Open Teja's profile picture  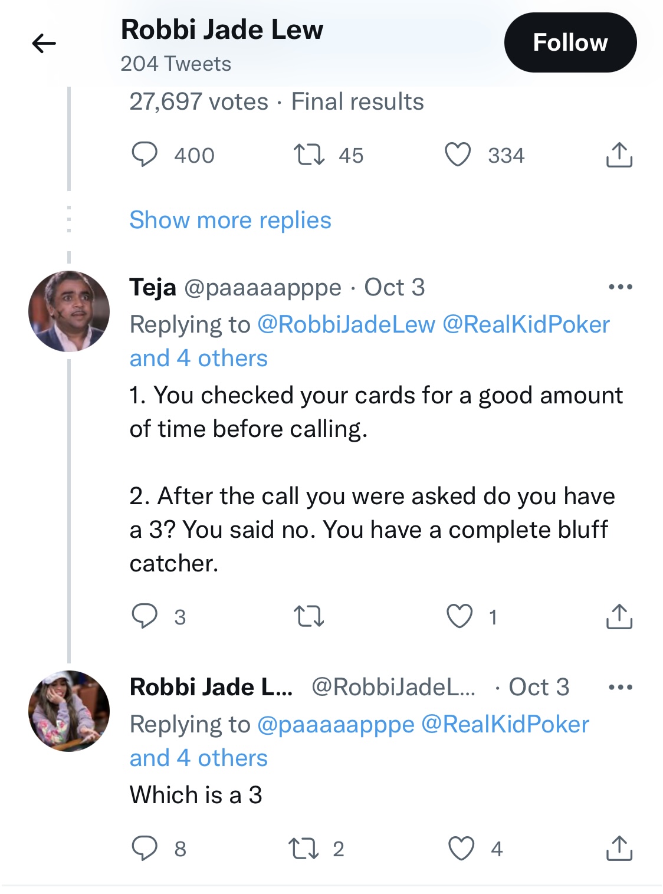click(69, 311)
